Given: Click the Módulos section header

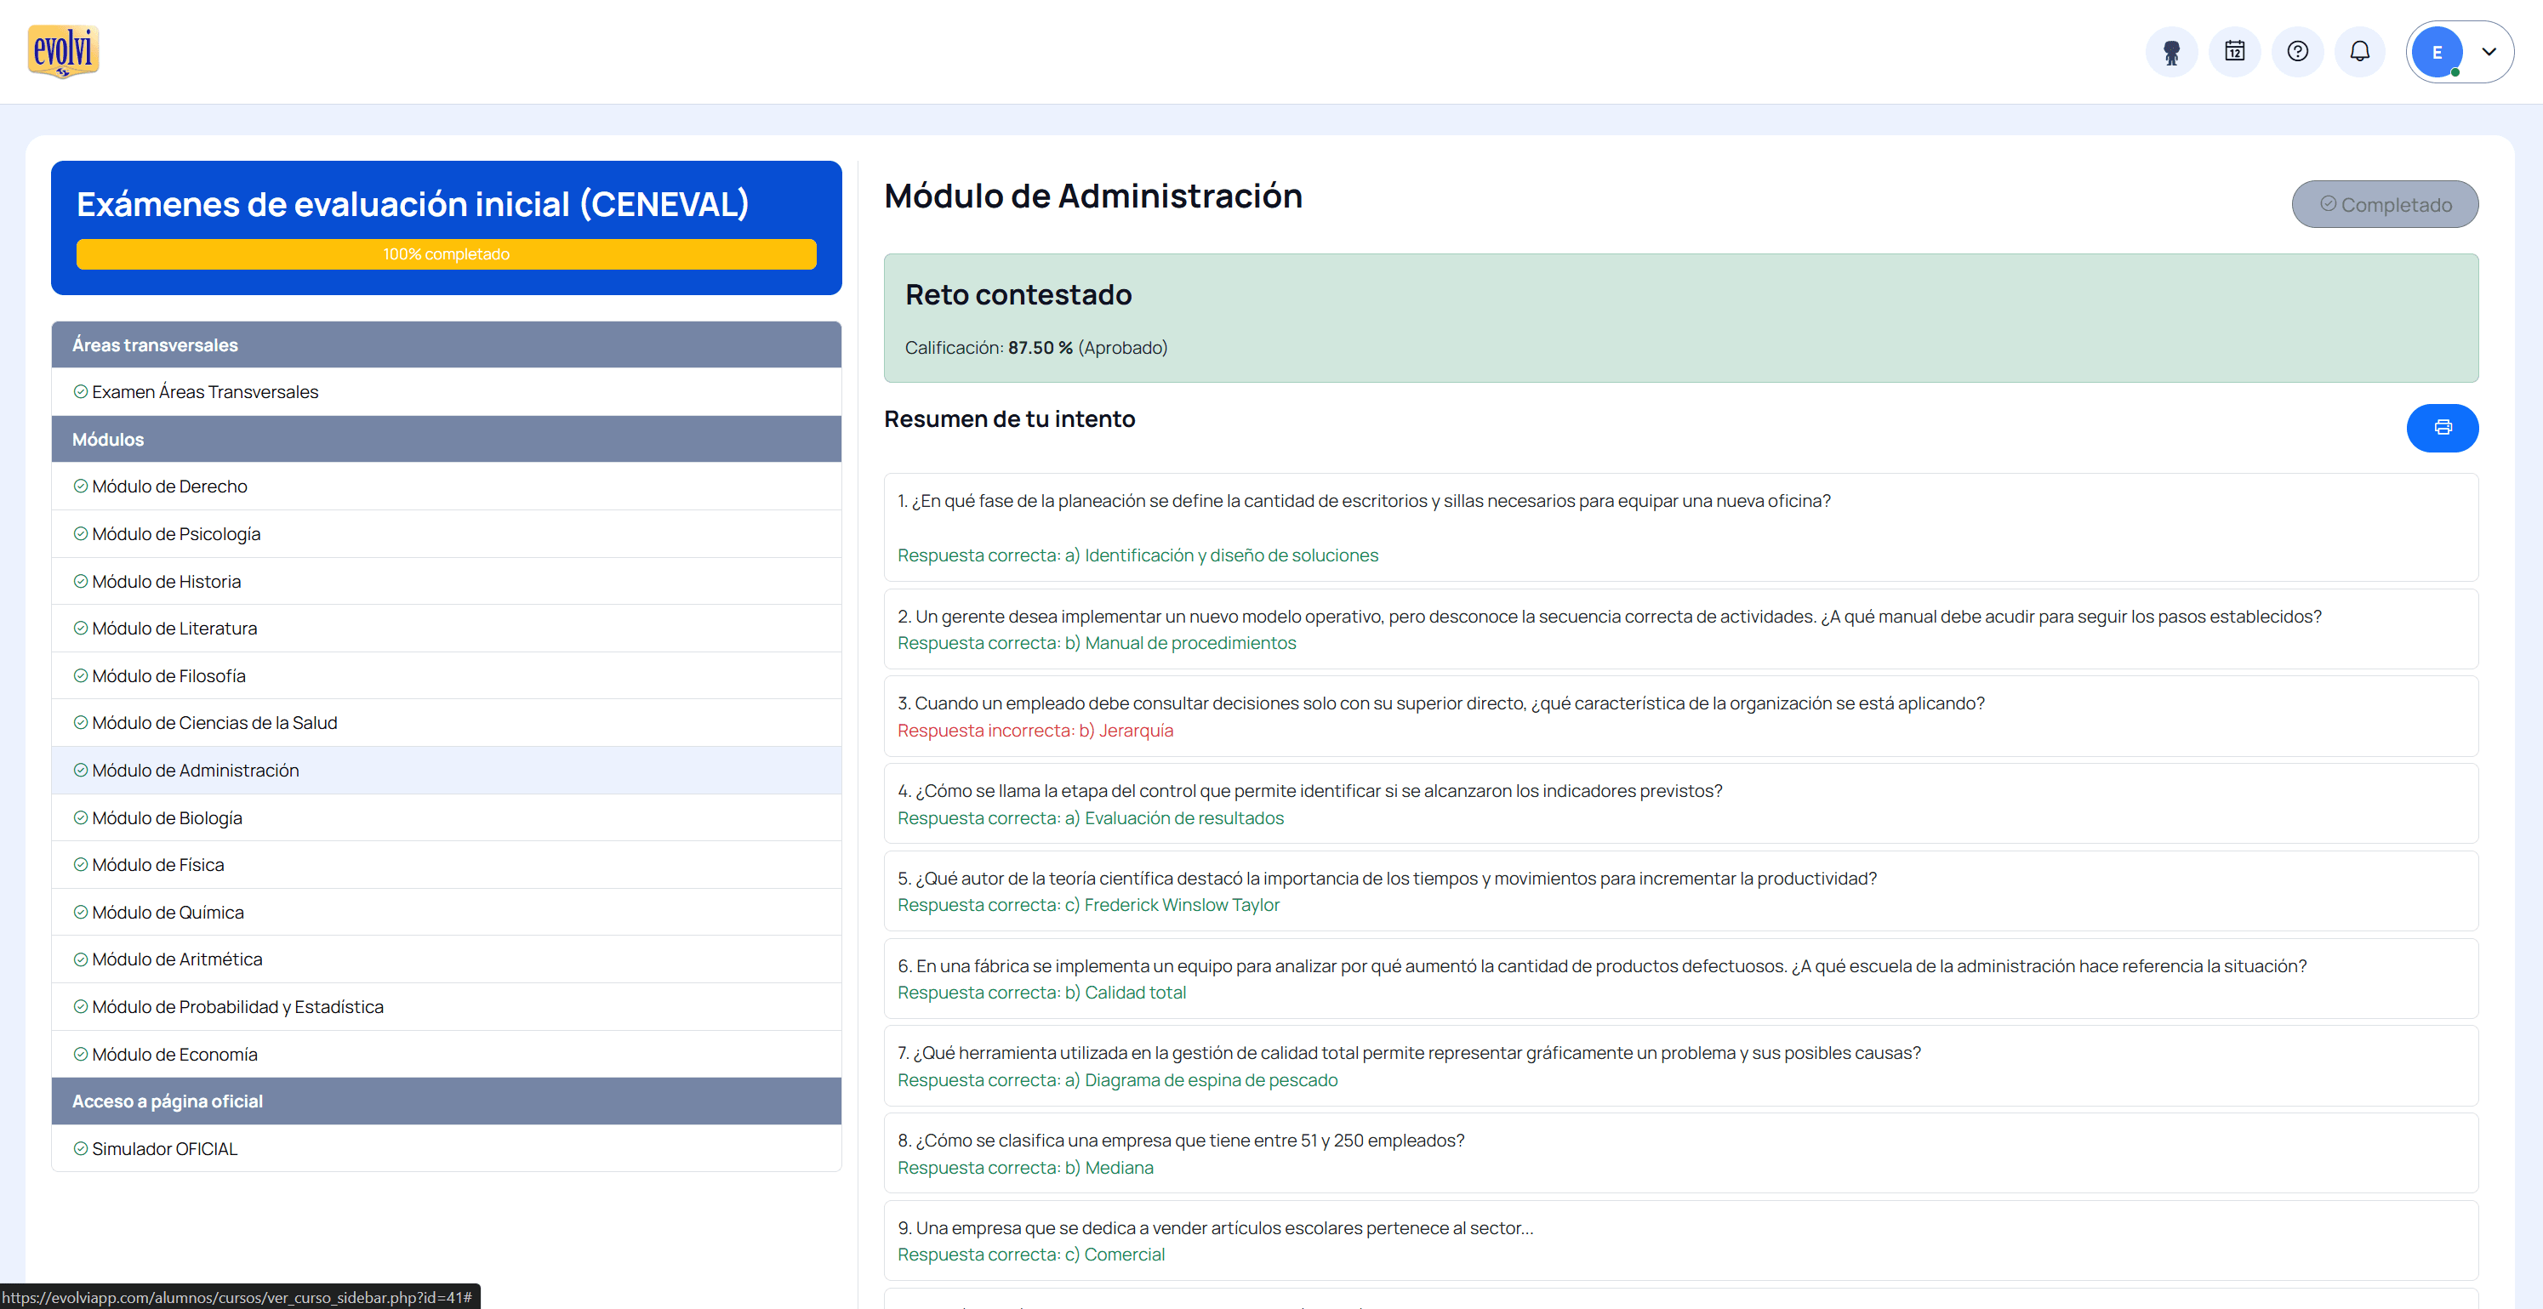Looking at the screenshot, I should pyautogui.click(x=446, y=439).
